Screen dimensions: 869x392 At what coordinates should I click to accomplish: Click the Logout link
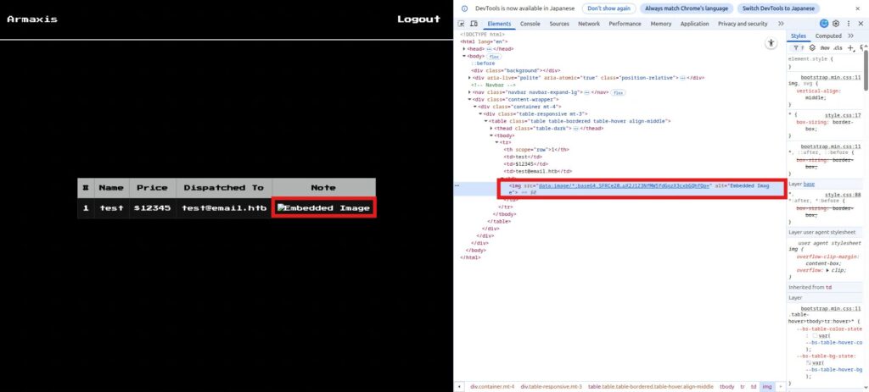click(x=418, y=19)
